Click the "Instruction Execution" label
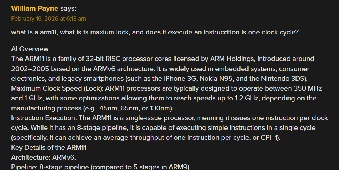 42,118
